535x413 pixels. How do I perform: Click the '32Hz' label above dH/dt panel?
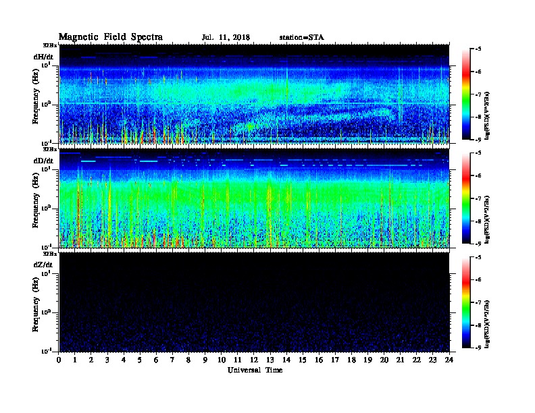point(49,45)
